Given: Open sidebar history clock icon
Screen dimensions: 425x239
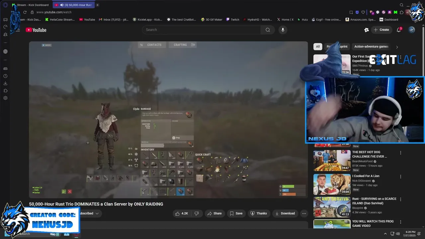Looking at the screenshot, I should (5, 76).
